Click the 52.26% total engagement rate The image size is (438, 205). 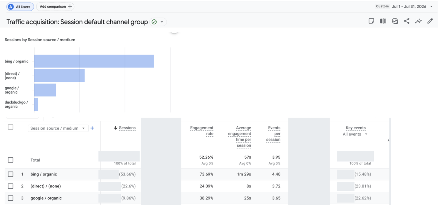pyautogui.click(x=205, y=157)
